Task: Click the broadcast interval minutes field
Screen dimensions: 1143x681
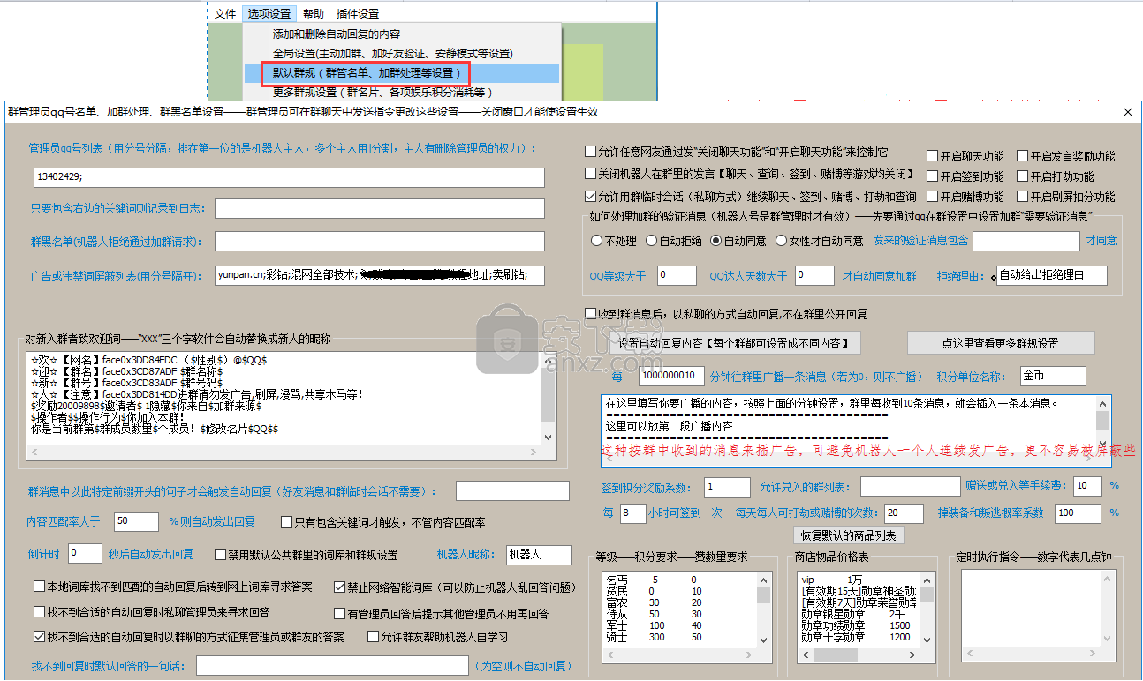Action: pyautogui.click(x=671, y=376)
